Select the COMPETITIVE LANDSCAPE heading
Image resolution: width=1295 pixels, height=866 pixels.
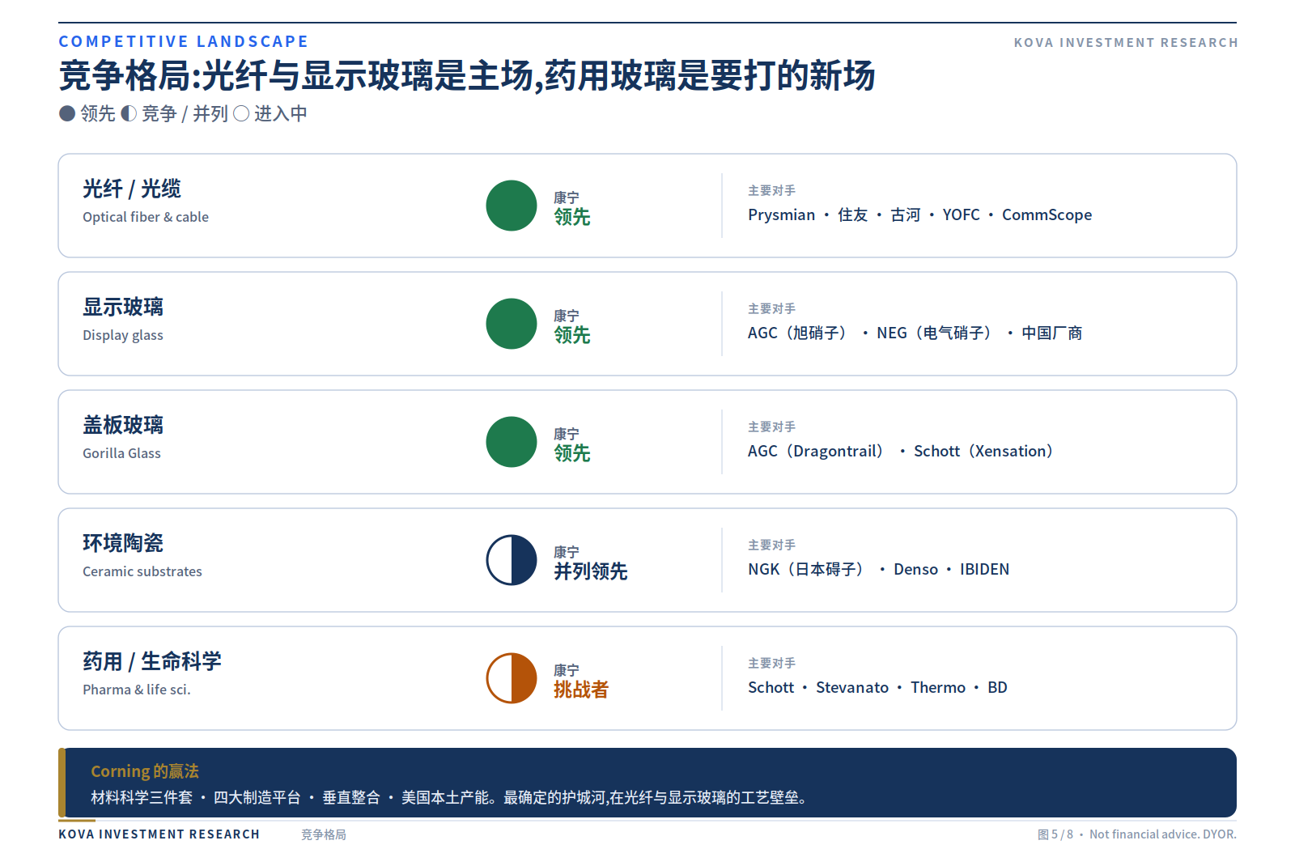coord(184,41)
